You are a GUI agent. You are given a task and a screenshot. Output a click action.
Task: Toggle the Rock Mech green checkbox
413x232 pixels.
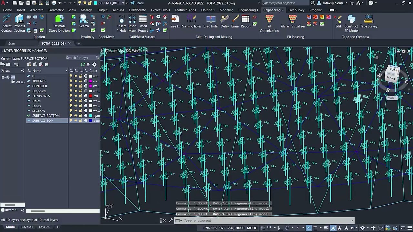point(103,30)
